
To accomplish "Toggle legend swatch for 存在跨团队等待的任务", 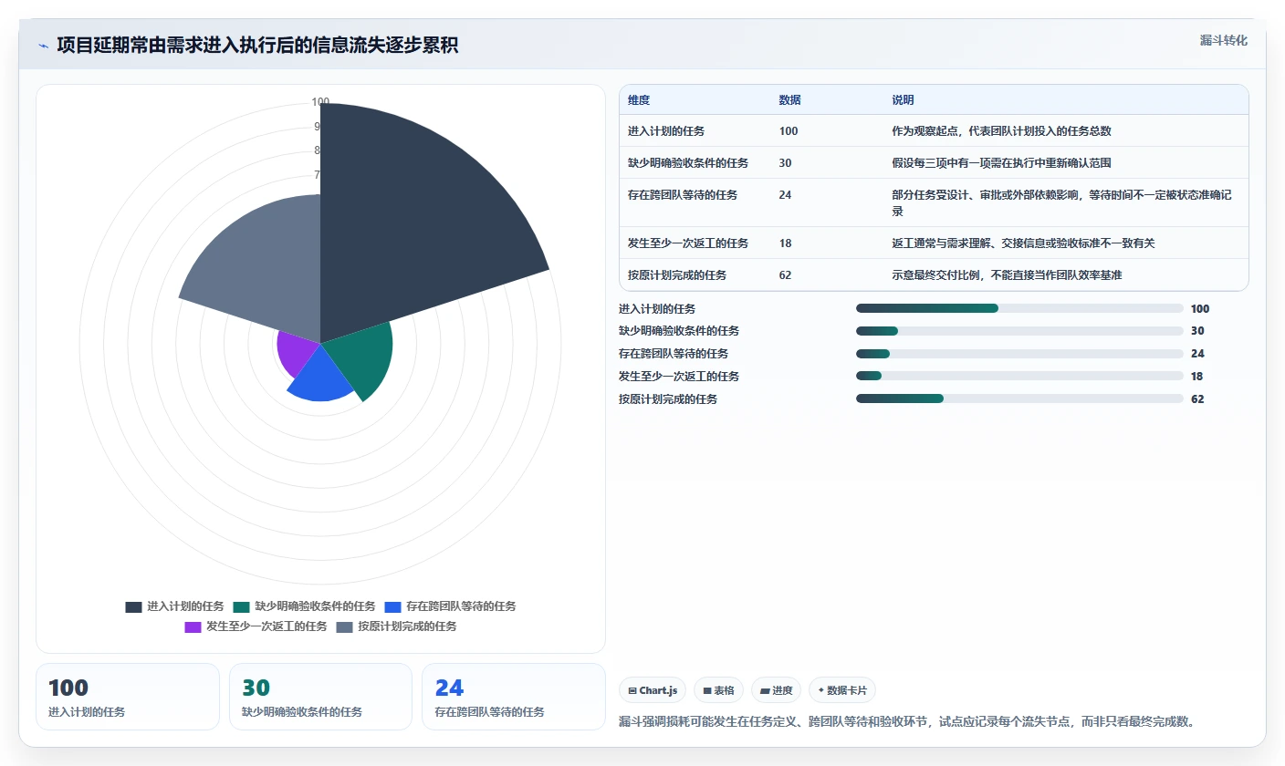I will tap(392, 606).
